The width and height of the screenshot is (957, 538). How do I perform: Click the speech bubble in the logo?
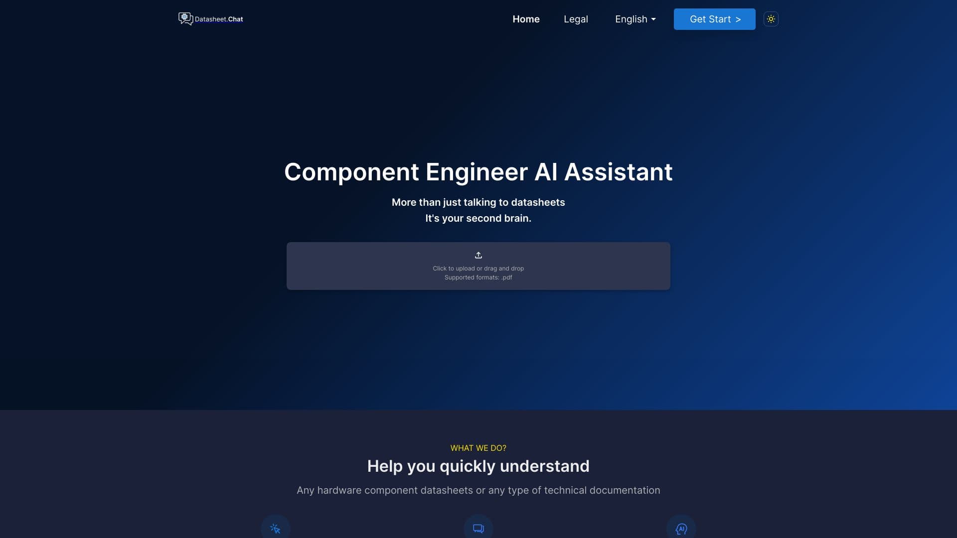click(185, 17)
